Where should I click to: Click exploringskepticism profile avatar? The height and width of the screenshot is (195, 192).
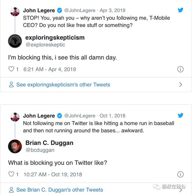click(x=15, y=41)
